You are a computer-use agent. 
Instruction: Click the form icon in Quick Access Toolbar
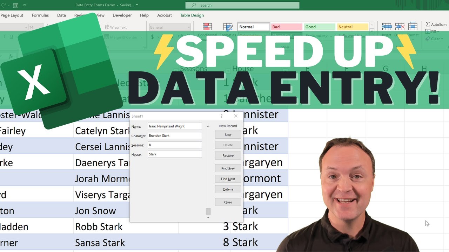pyautogui.click(x=15, y=5)
